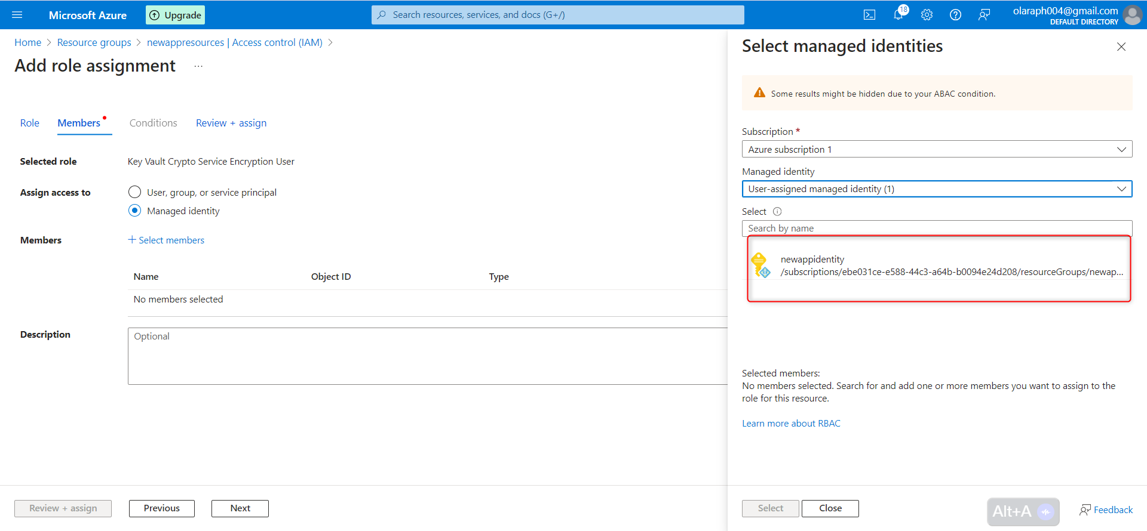
Task: Click the panel Select button
Action: 771,508
